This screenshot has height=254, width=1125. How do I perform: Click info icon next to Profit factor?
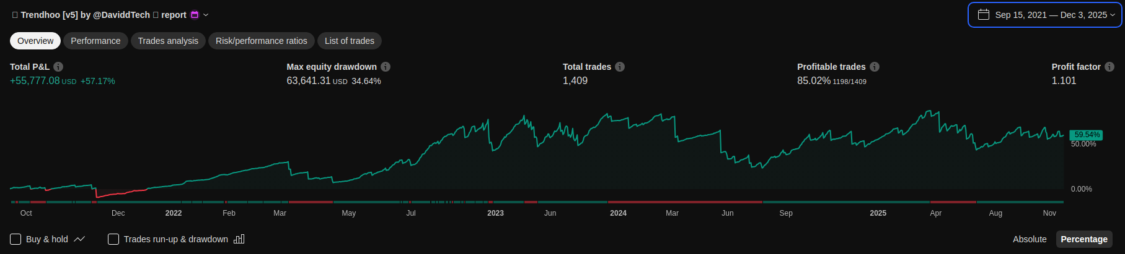(1110, 67)
